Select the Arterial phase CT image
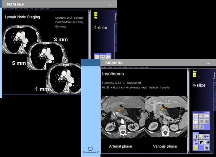Image resolution: width=216 pixels, height=157 pixels. [x=122, y=116]
